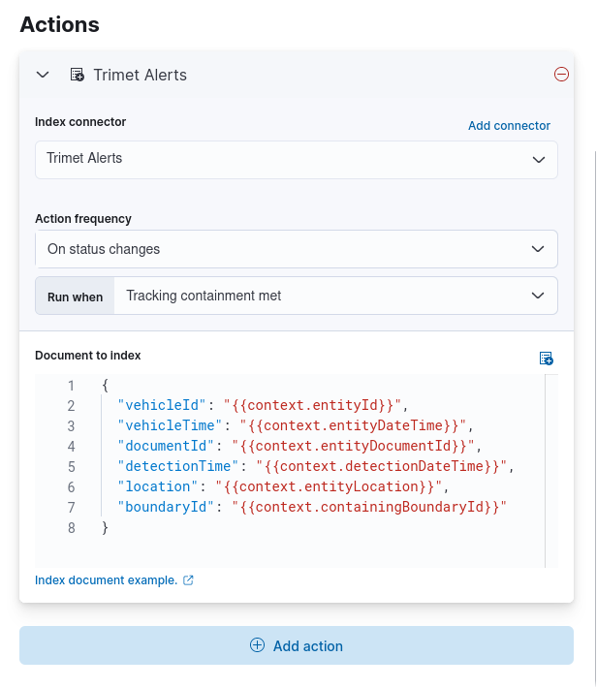Viewport: 597px width, 688px height.
Task: Open the Index connector dropdown
Action: point(296,159)
